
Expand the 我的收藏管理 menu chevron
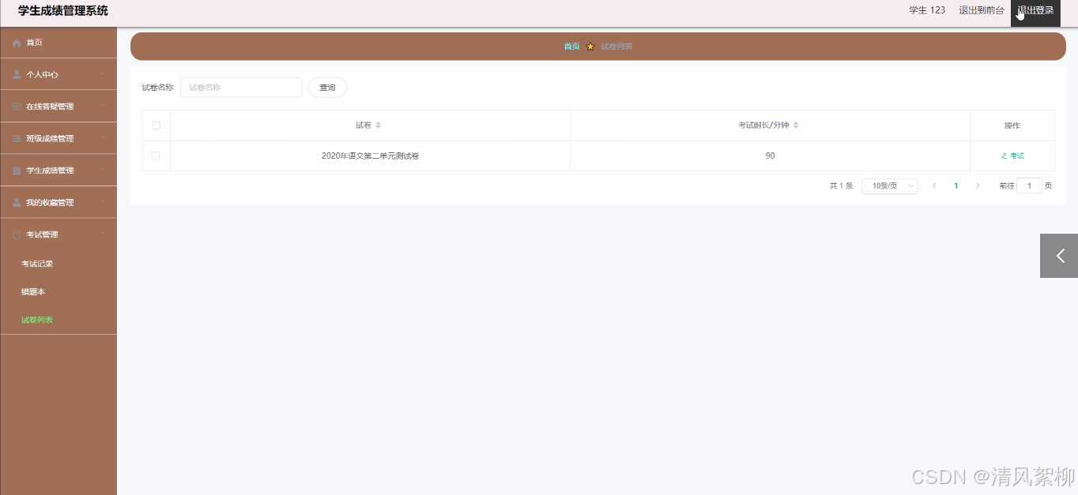pos(103,202)
